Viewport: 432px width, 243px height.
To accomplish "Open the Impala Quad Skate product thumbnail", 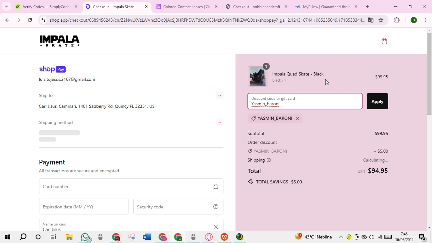I will 257,76.
